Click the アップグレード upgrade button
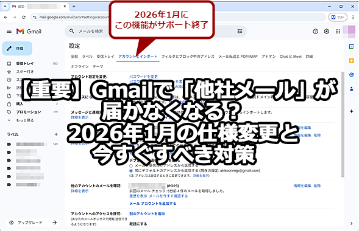The height and width of the screenshot is (231, 359). click(32, 222)
